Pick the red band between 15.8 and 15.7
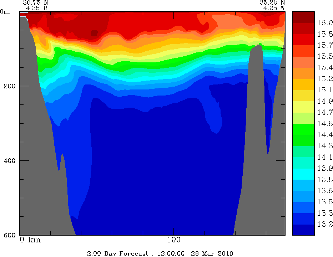333x257 pixels. [303, 40]
